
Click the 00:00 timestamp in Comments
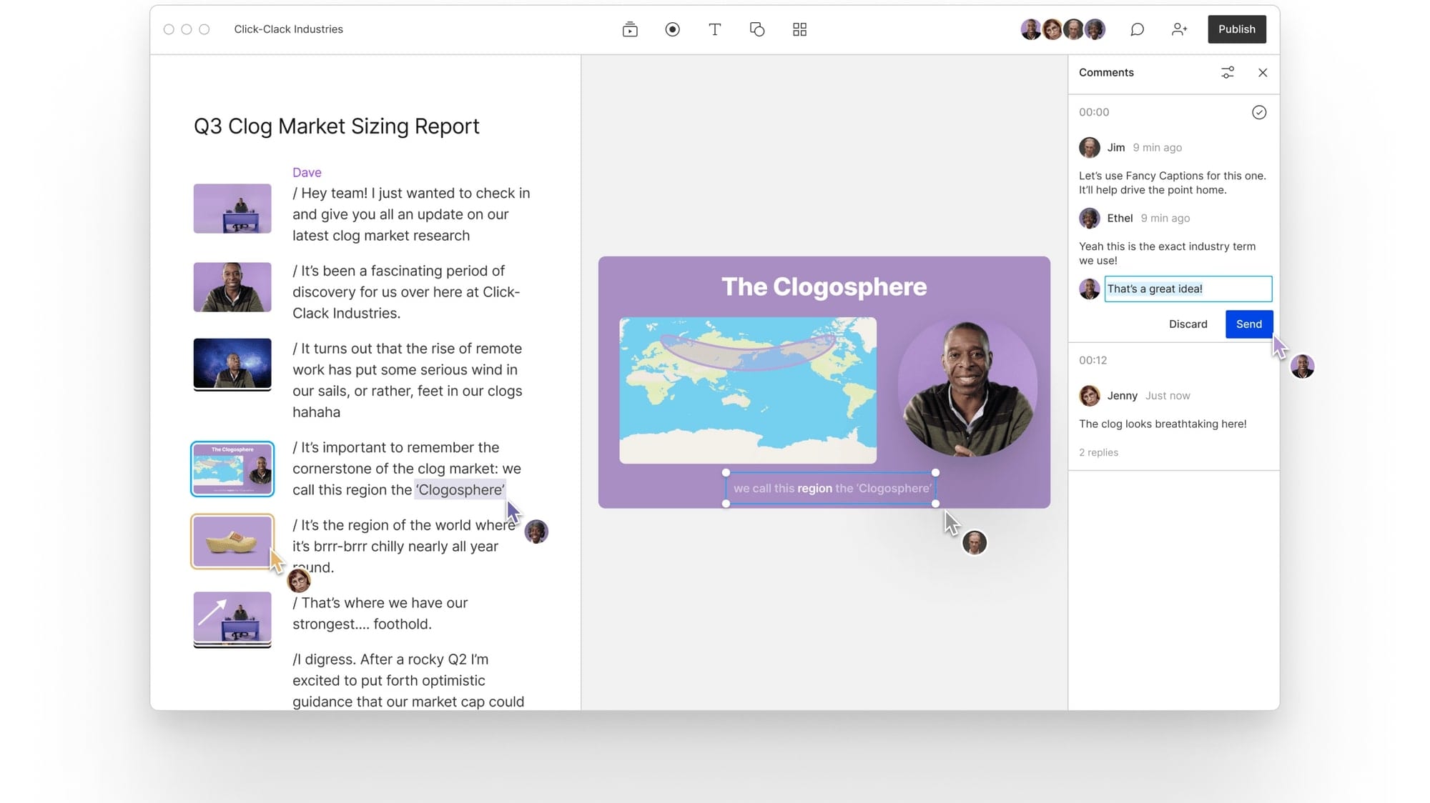1094,112
